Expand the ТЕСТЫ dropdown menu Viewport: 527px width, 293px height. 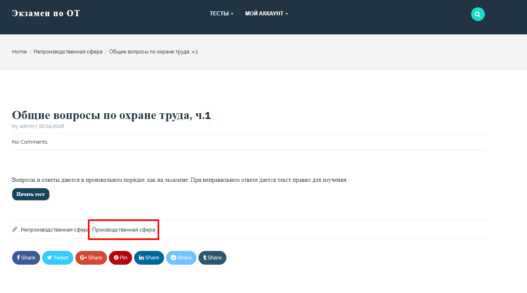coord(222,13)
